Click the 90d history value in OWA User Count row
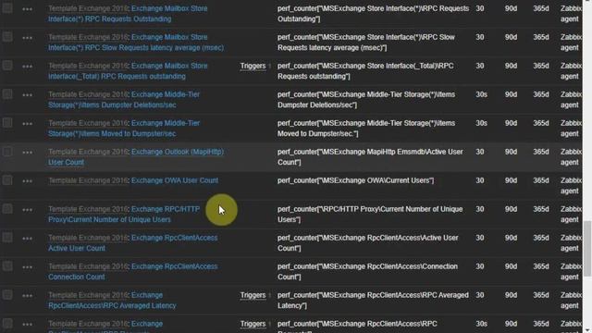 coord(511,180)
